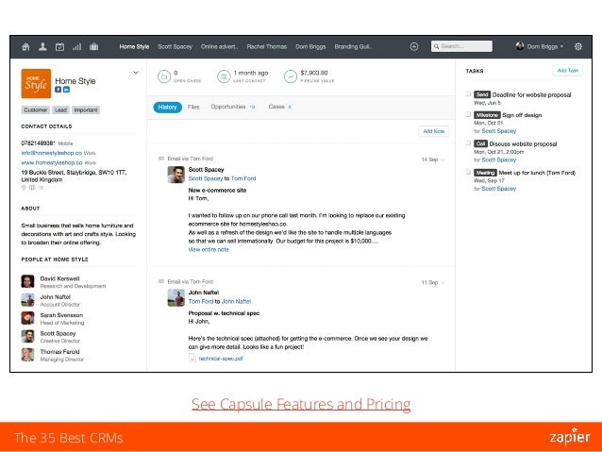The height and width of the screenshot is (452, 602).
Task: Open Home Style LinkedIn profile icon
Action: 66,90
